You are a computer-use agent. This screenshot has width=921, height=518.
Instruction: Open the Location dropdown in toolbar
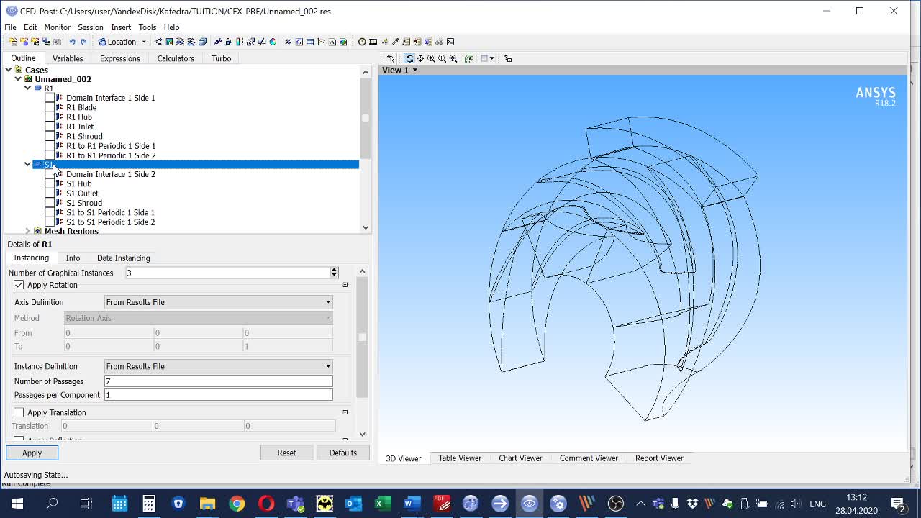tap(122, 42)
